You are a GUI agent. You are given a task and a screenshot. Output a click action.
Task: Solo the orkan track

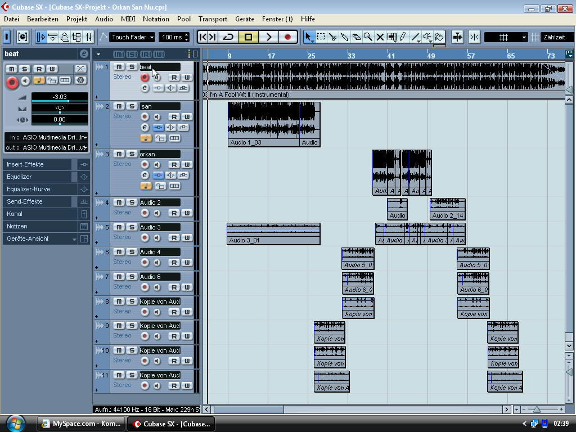click(x=132, y=154)
